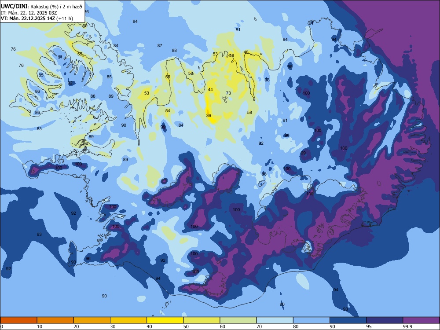Select the orange 10–20 legend swatch
Image resolution: width=440 pixels, height=330 pixels.
[x=55, y=320]
